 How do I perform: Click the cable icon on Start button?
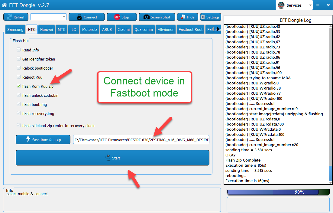click(108, 158)
